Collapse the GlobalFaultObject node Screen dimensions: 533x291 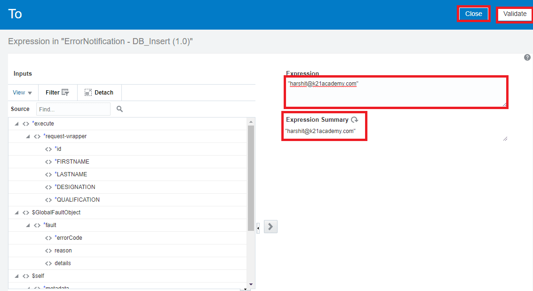pyautogui.click(x=16, y=212)
